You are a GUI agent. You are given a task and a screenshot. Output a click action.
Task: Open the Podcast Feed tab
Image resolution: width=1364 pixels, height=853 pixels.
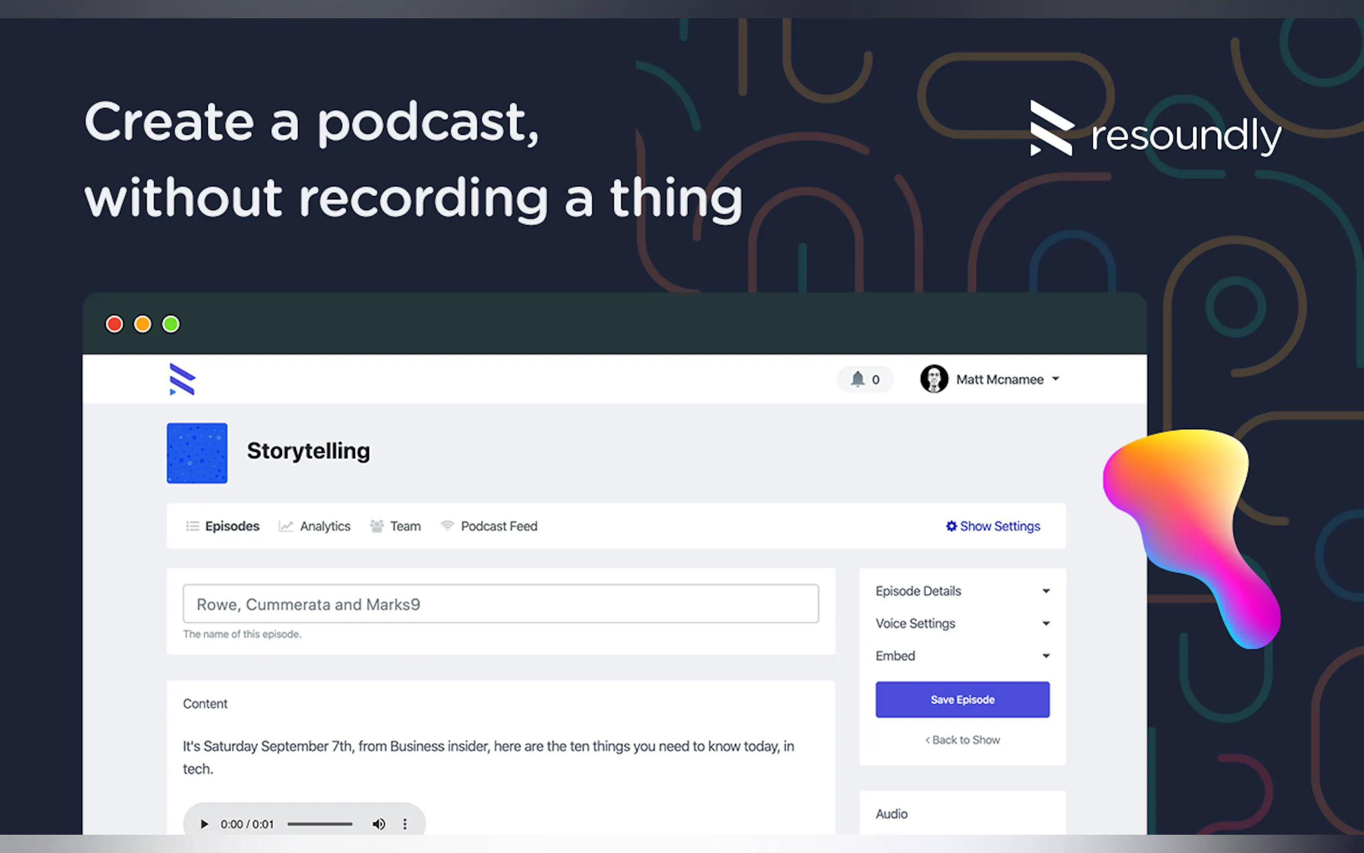tap(498, 526)
